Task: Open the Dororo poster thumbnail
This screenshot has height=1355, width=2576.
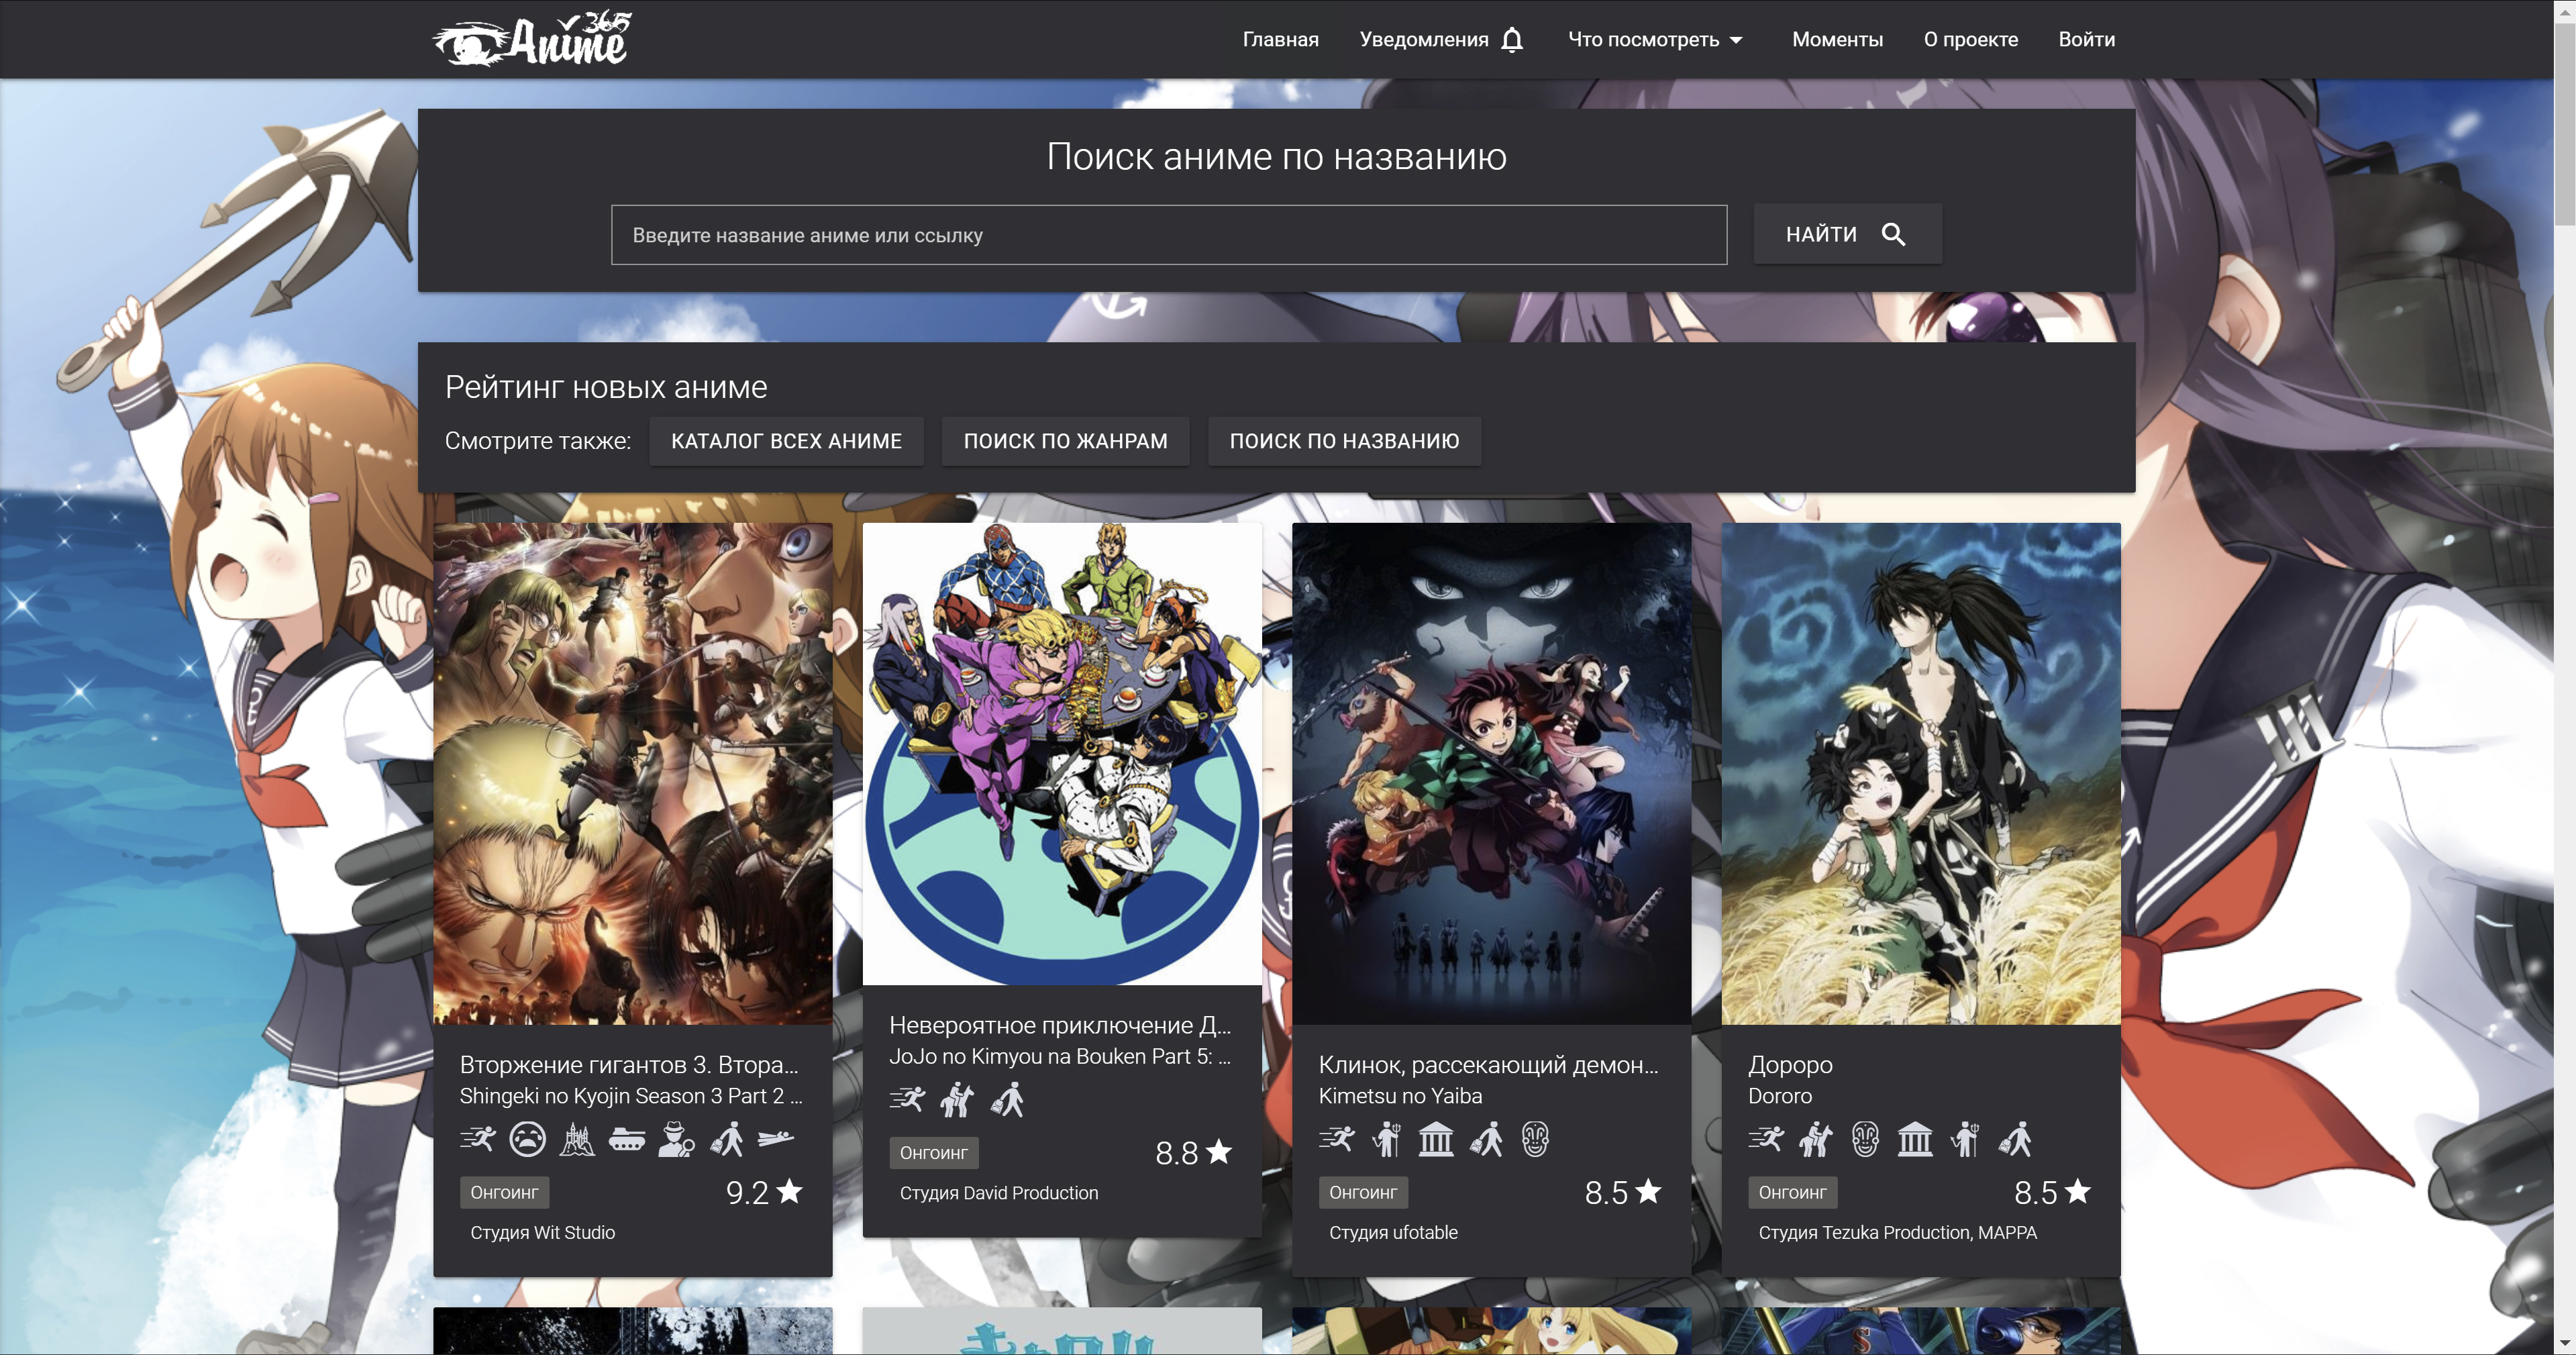Action: 1920,773
